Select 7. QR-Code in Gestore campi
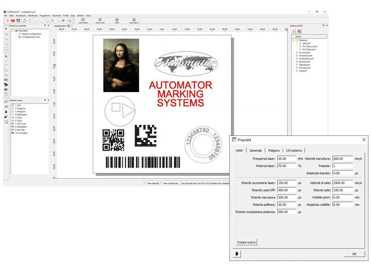Viewport: 371px width, 268px height. (x=20, y=124)
